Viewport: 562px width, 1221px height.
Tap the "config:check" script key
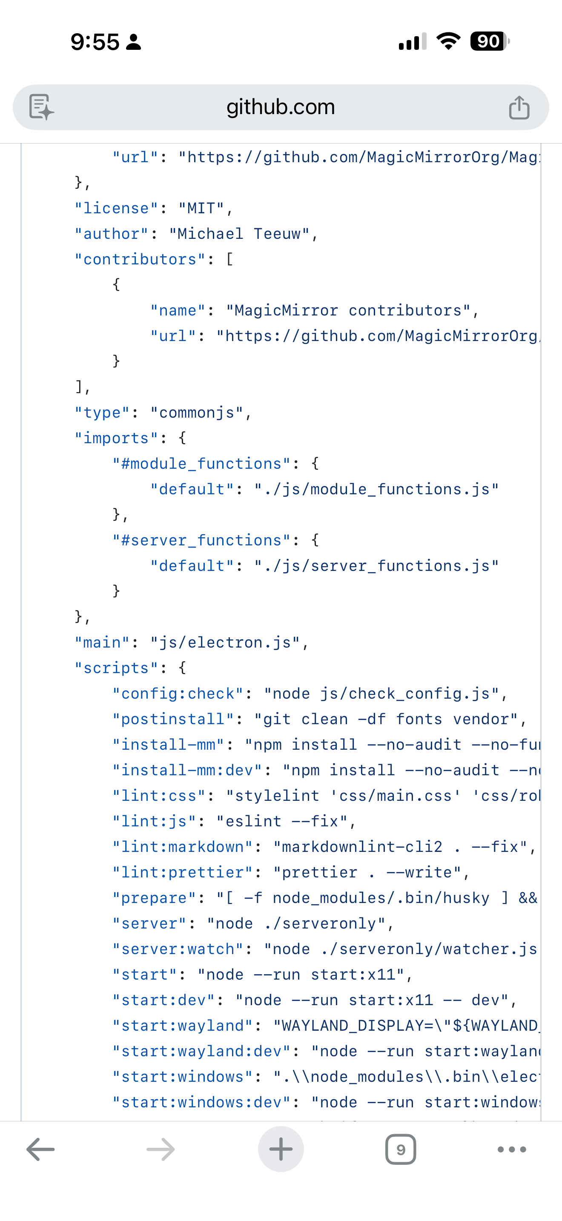178,694
